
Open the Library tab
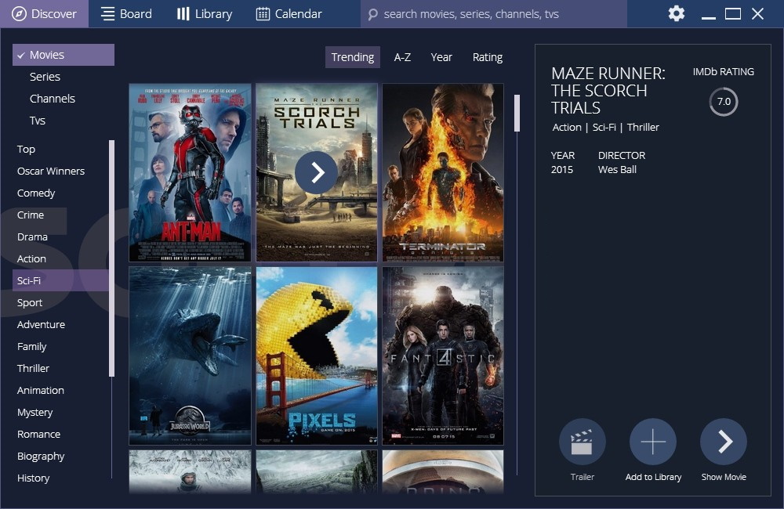[x=204, y=14]
